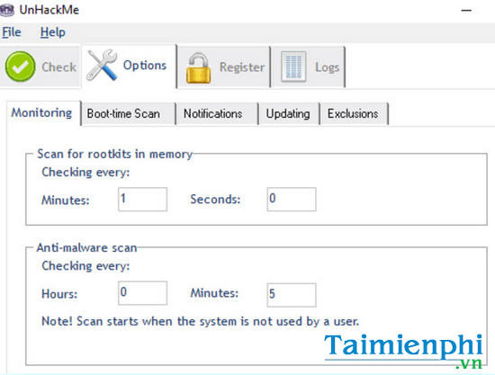Click the 'Seconds:' label
495x375 pixels.
pos(215,200)
